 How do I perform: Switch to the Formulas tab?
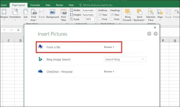tap(35, 5)
